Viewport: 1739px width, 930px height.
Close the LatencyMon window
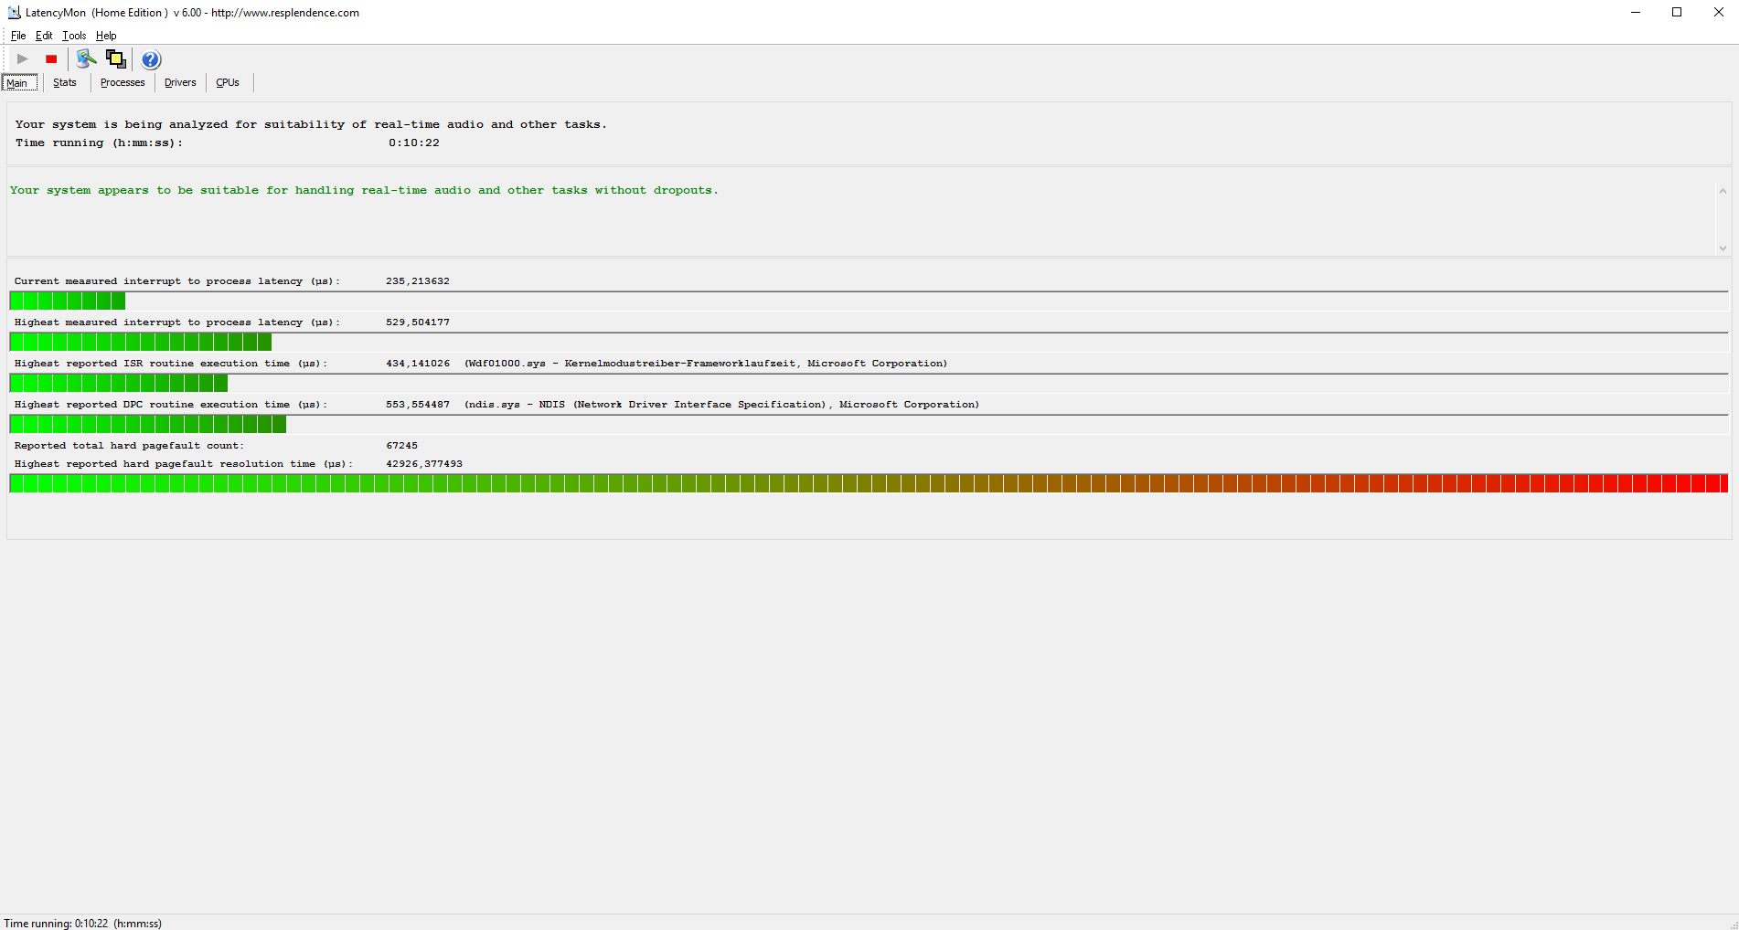coord(1718,12)
